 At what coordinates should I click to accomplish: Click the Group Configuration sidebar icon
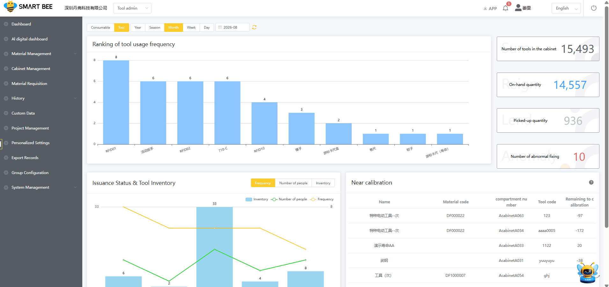click(6, 173)
